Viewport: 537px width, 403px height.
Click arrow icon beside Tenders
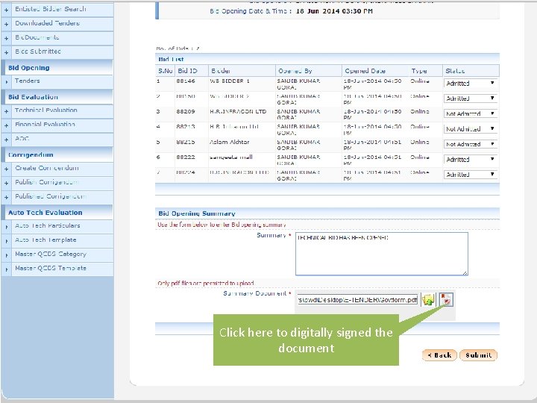point(6,82)
